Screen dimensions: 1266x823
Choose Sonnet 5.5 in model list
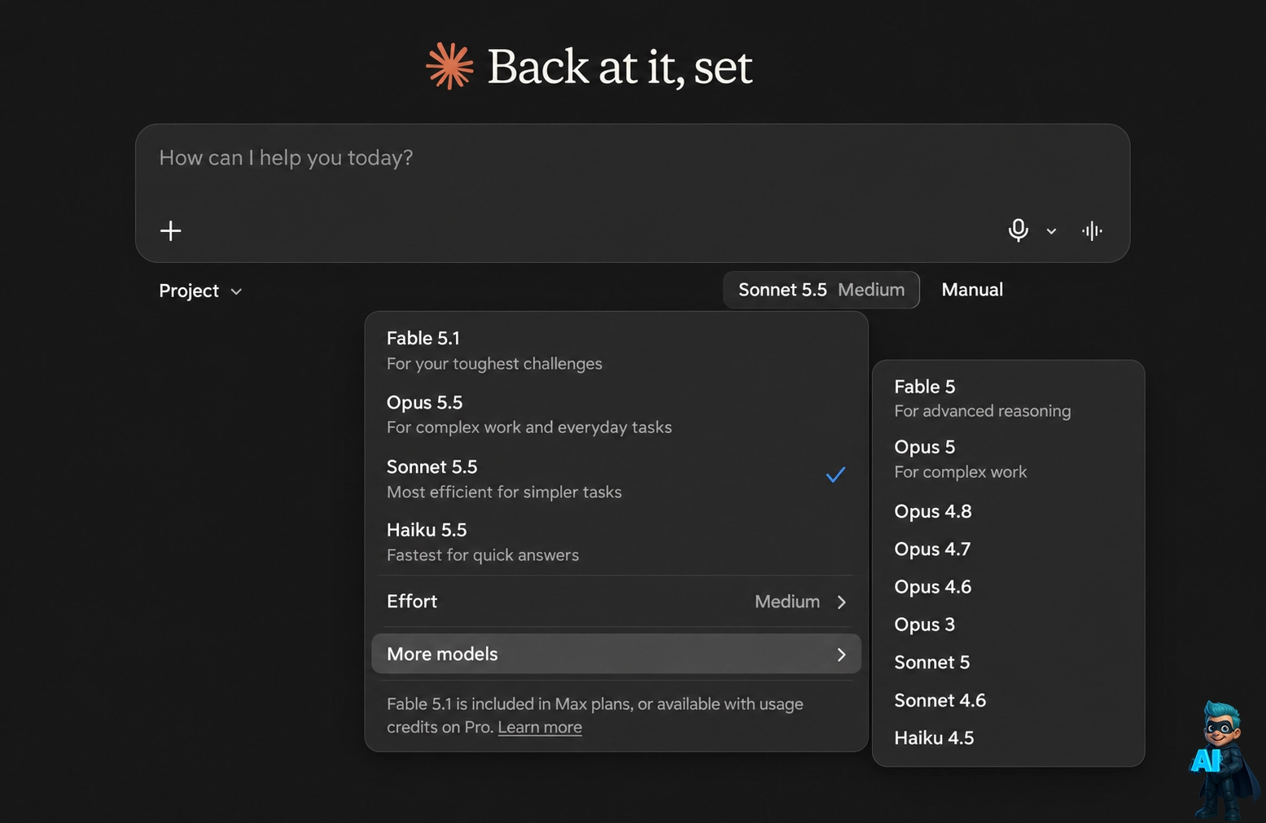[616, 479]
